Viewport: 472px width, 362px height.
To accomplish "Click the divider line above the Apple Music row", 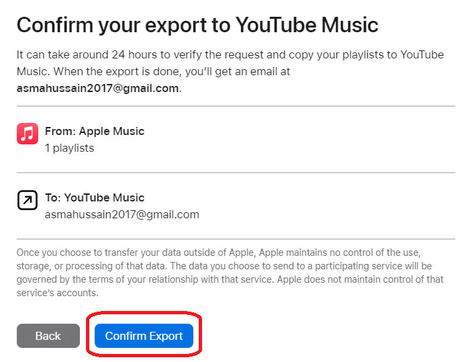I will (236, 106).
